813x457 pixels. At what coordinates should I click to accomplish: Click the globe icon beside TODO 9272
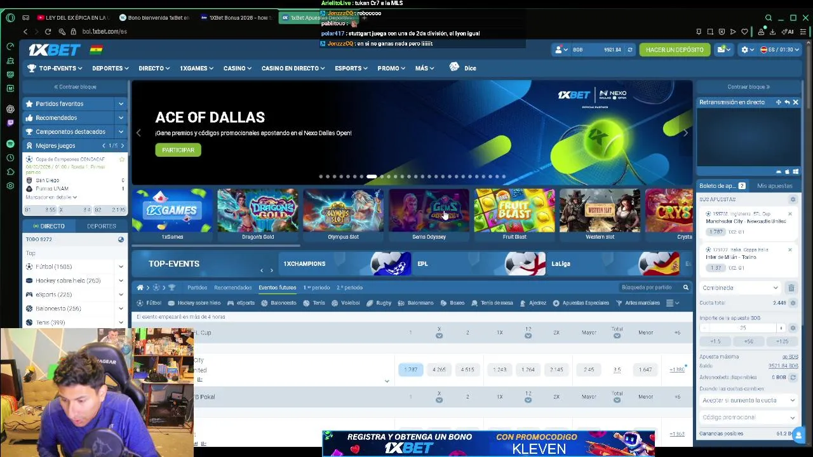(x=121, y=239)
